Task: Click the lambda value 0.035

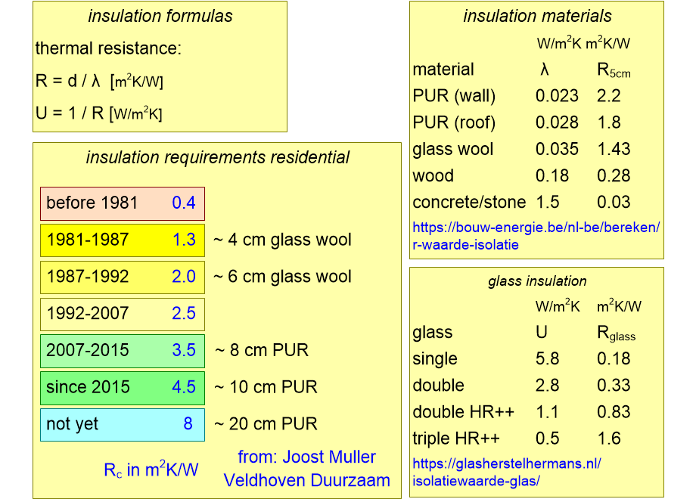Action: (x=557, y=150)
